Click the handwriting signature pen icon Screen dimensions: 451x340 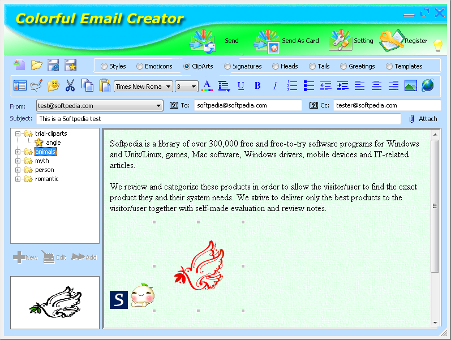[x=37, y=86]
